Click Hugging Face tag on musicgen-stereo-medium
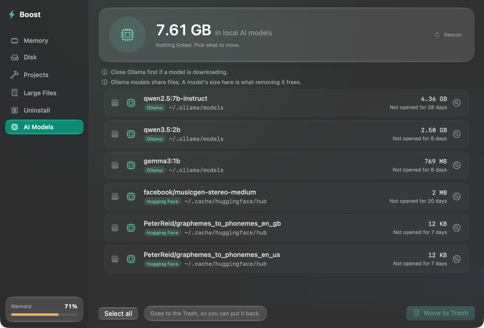Image resolution: width=484 pixels, height=328 pixels. click(x=162, y=202)
